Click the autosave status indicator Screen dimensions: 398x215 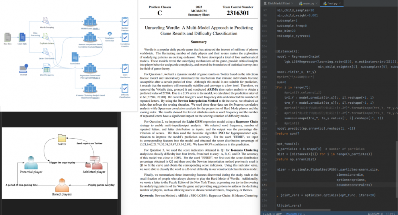click(x=375, y=214)
